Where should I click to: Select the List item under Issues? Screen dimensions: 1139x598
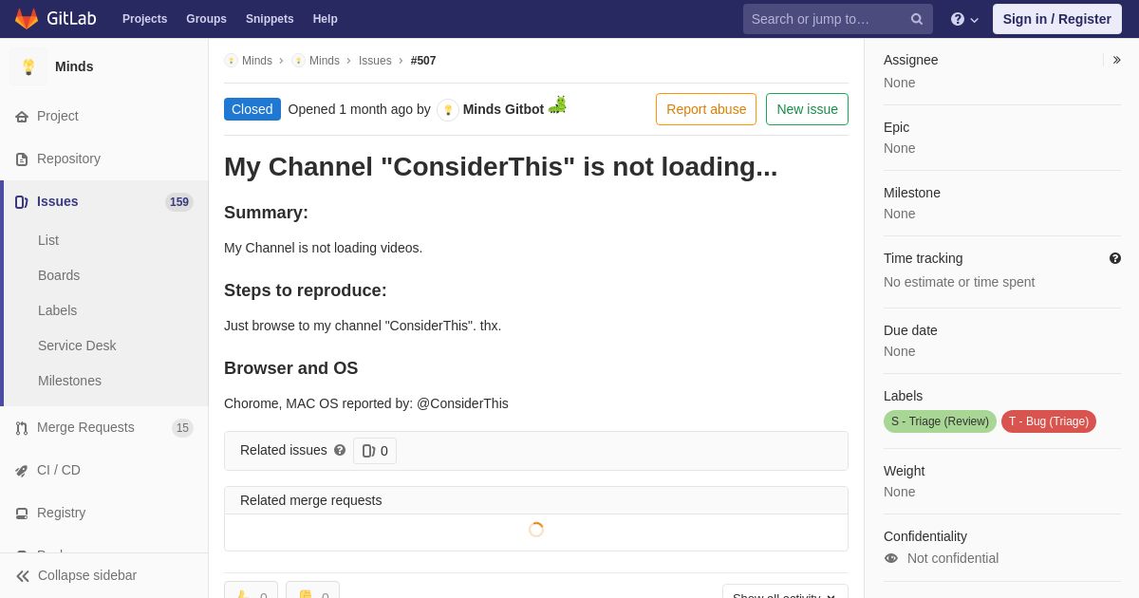click(x=48, y=240)
